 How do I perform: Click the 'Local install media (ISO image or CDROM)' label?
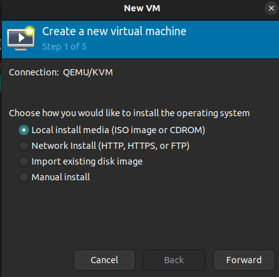(x=118, y=130)
